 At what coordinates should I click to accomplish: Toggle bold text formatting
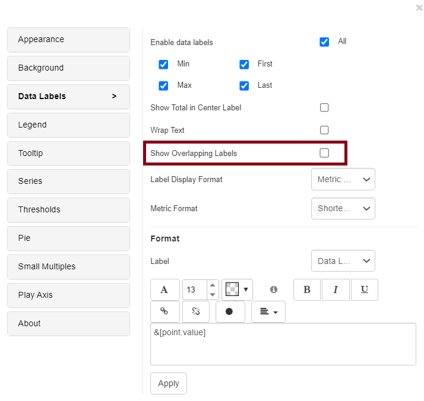pyautogui.click(x=307, y=289)
